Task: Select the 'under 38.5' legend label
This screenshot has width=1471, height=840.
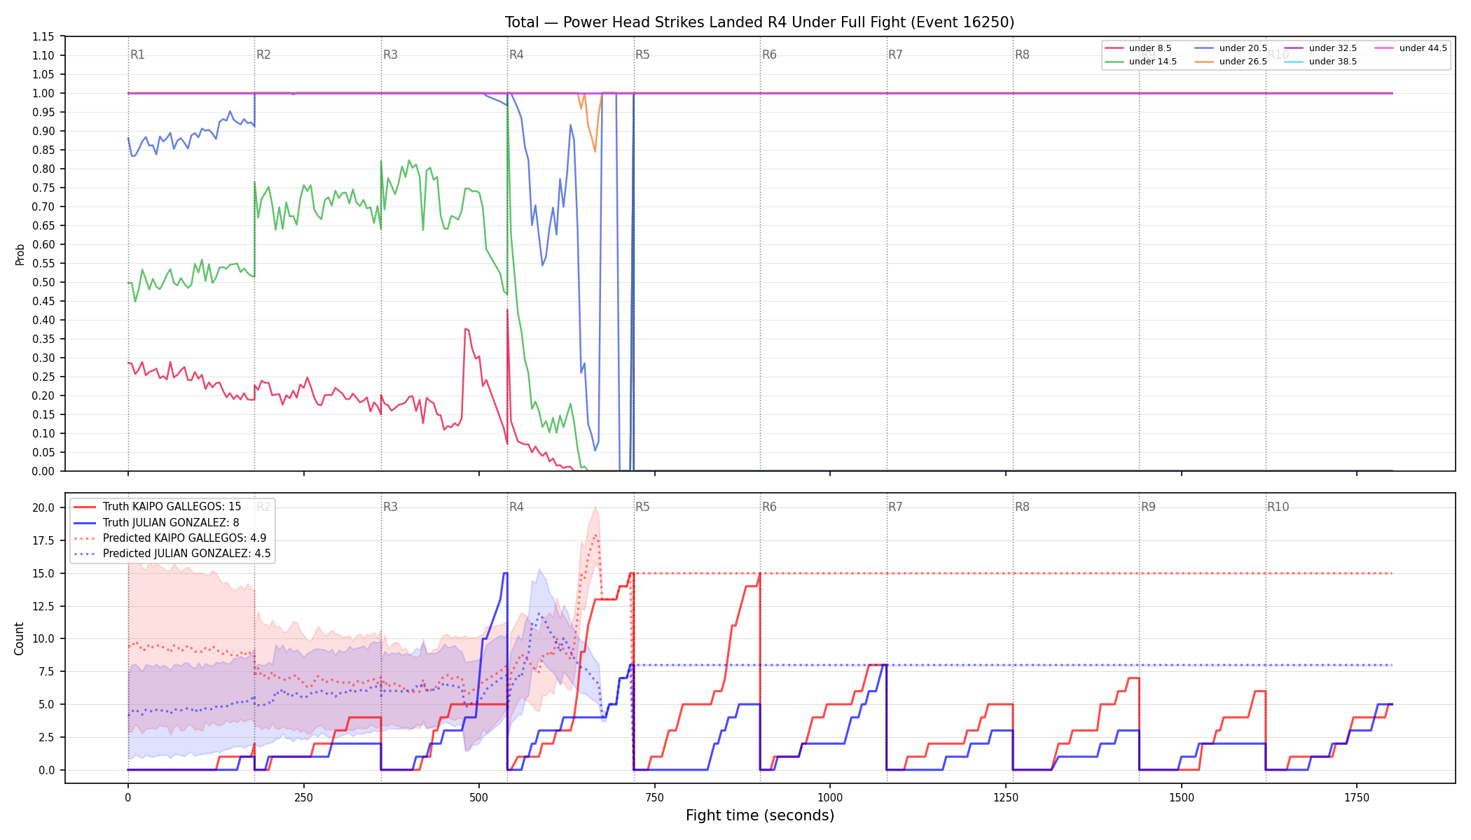Action: 1333,62
